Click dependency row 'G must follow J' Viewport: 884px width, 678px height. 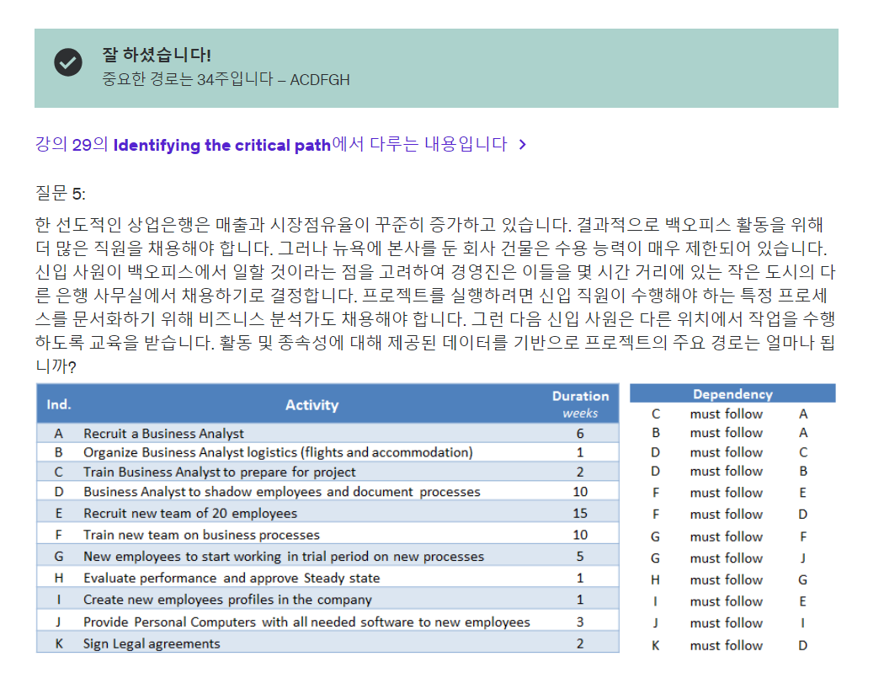[x=730, y=558]
